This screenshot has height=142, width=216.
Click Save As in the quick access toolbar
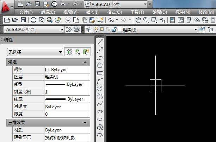(x=46, y=4)
